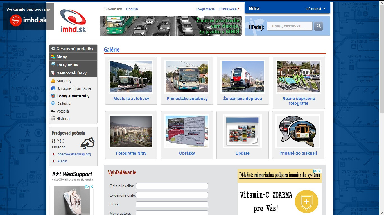
Task: Open Trasy liniek menu item
Action: coord(67,65)
